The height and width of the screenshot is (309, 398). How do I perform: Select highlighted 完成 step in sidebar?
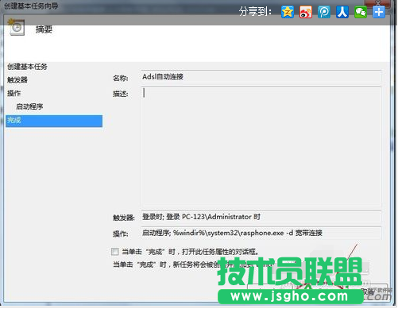coord(54,121)
